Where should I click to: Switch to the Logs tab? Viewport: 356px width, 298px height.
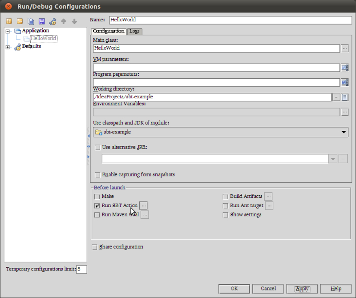pyautogui.click(x=134, y=31)
